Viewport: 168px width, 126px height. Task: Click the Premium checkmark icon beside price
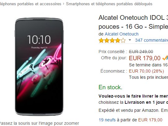click(165, 58)
